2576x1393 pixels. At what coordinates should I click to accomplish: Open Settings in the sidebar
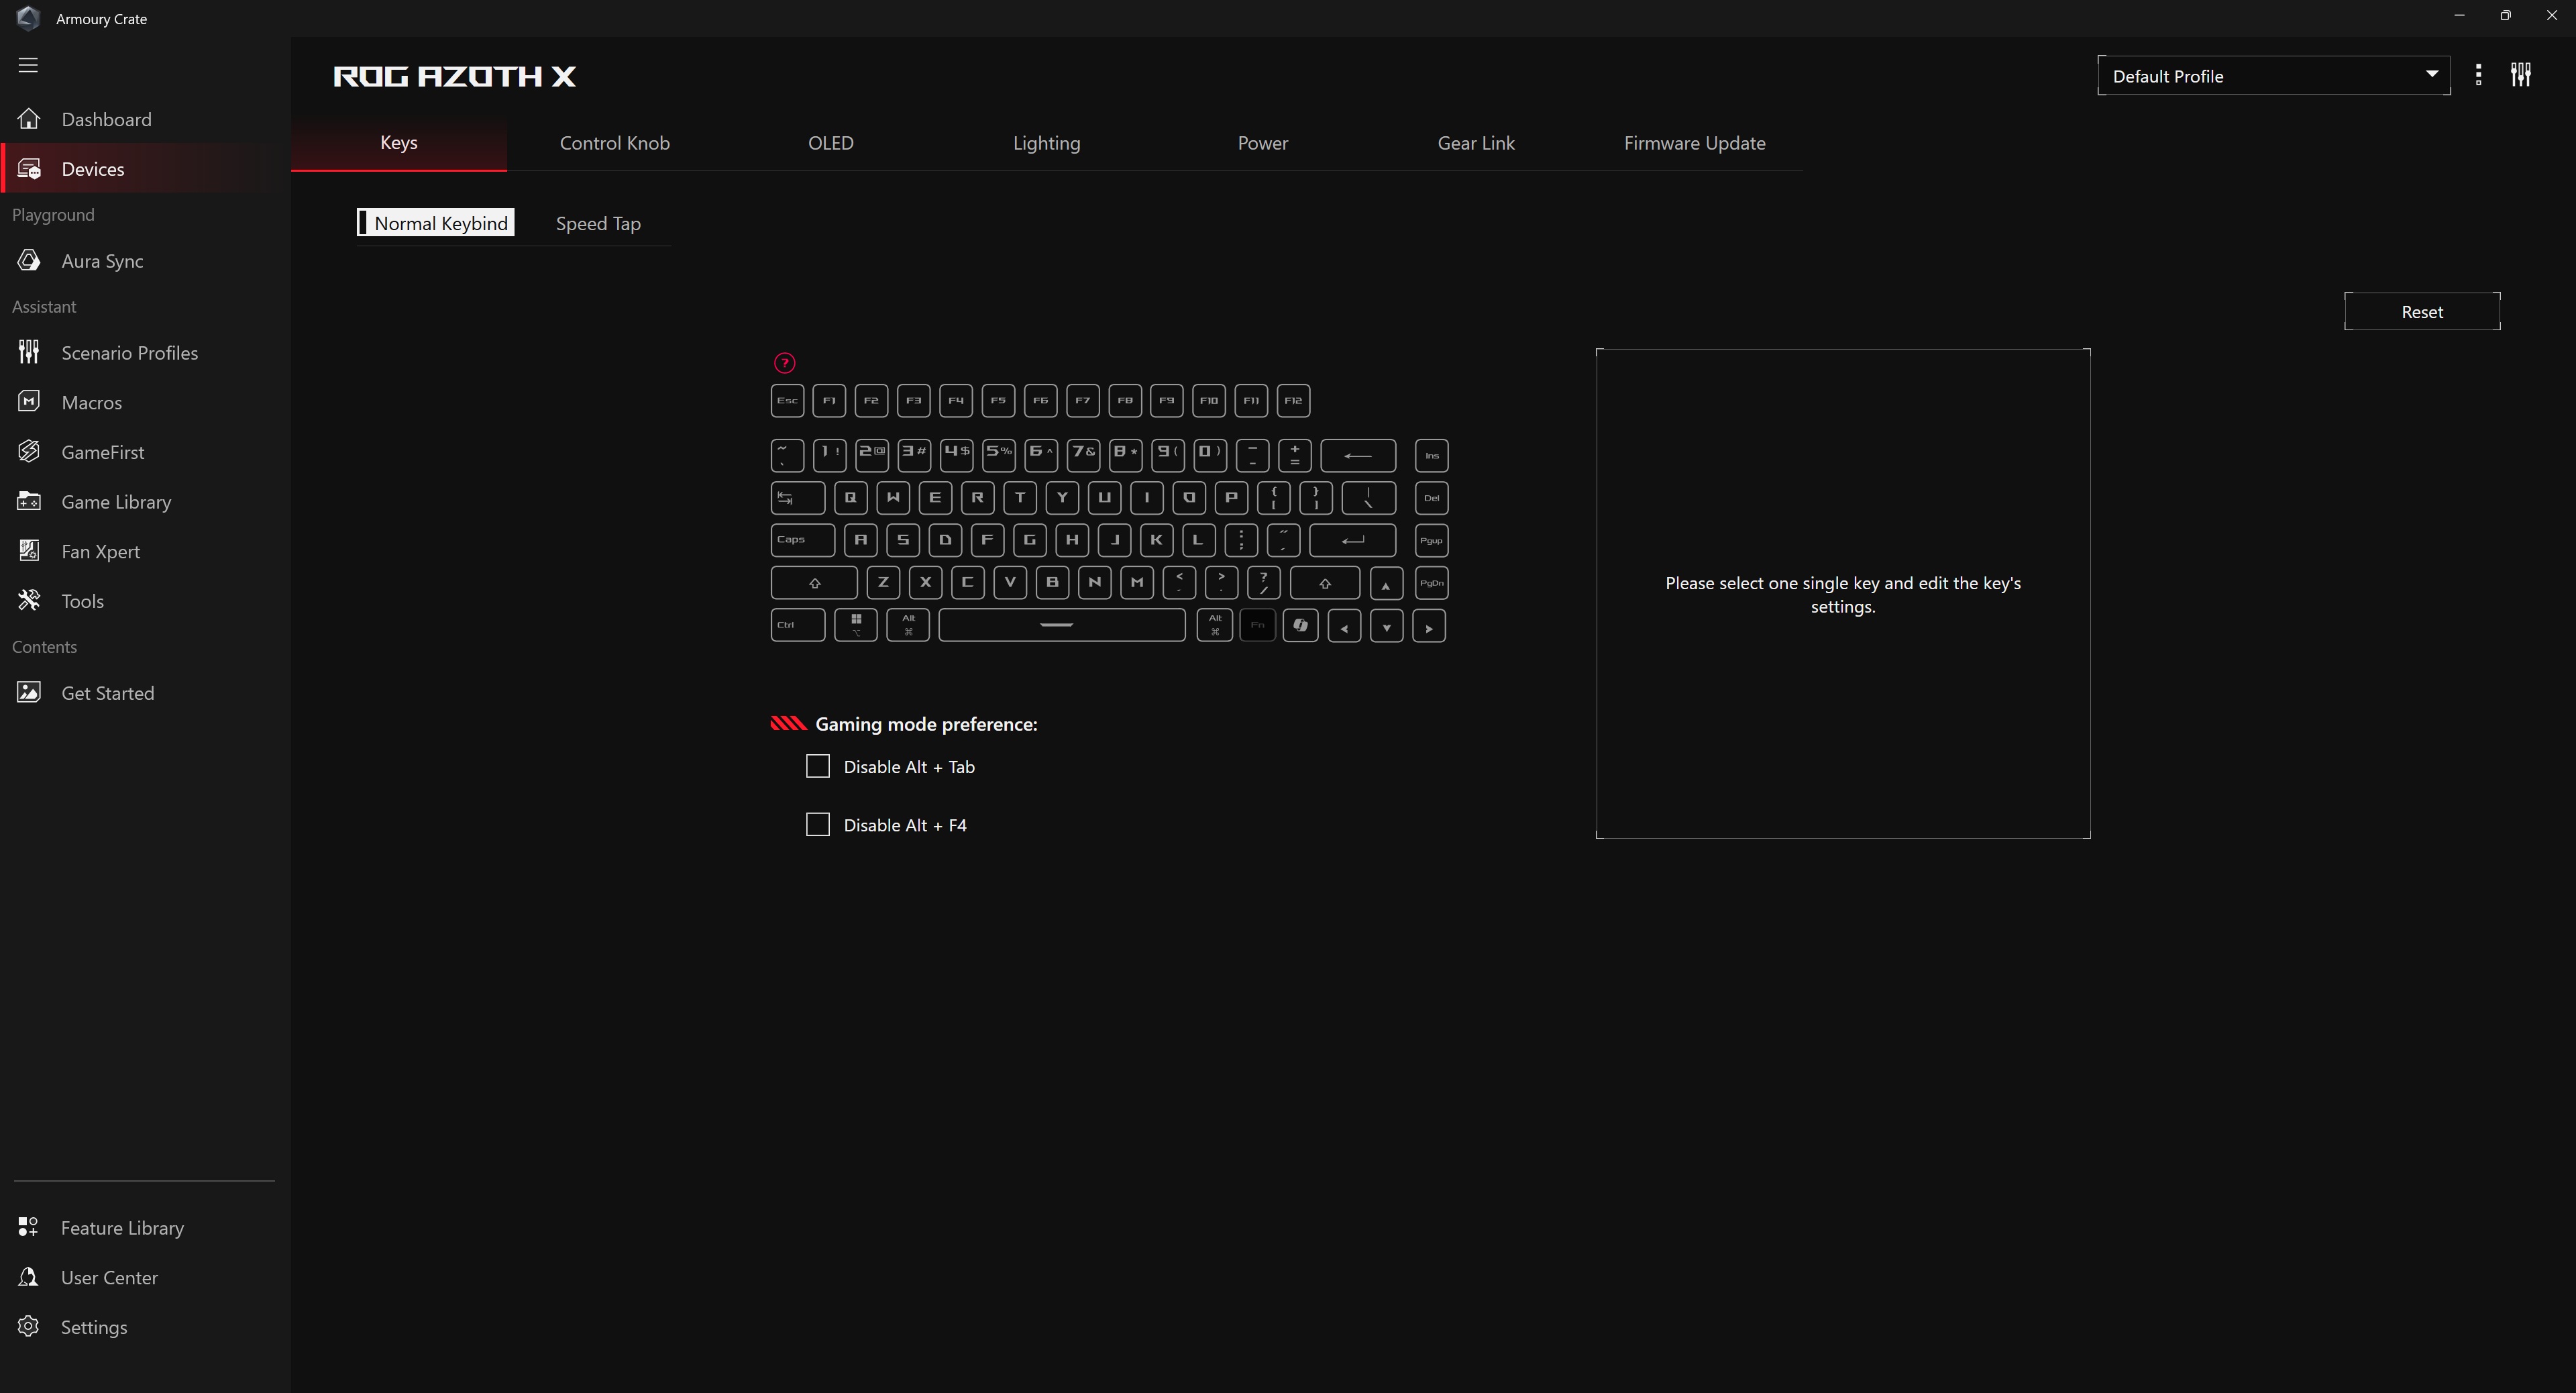(x=145, y=1327)
